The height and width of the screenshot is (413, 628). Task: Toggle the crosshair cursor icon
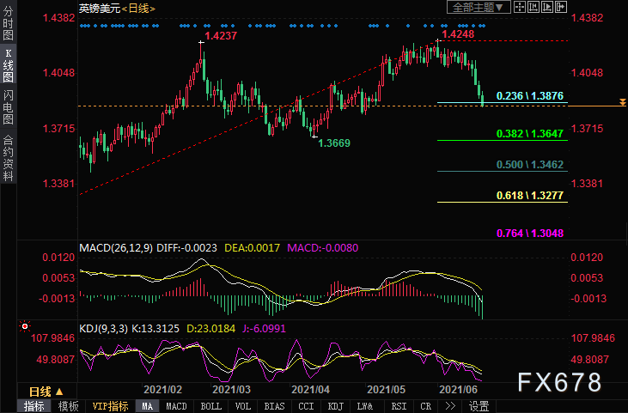click(520, 7)
